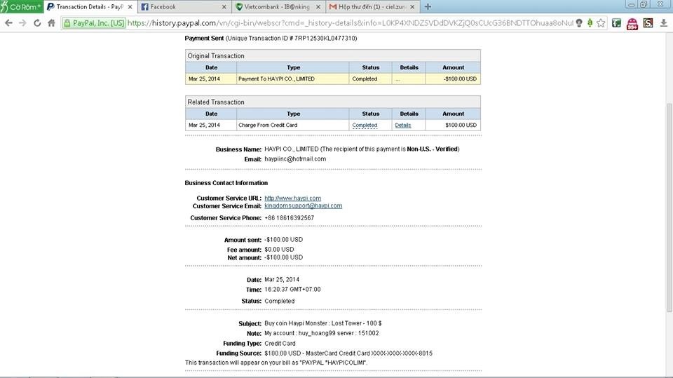Click the kingdomsupport@haypi.com email link
Image resolution: width=673 pixels, height=378 pixels.
point(303,205)
